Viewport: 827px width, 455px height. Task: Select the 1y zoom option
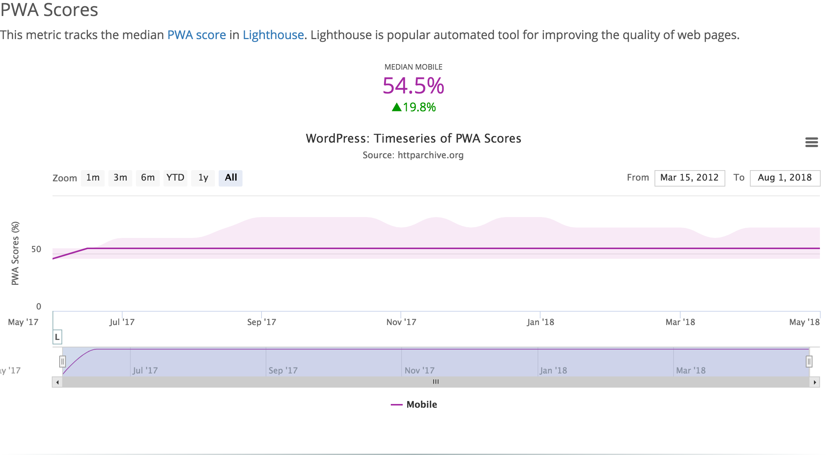203,178
